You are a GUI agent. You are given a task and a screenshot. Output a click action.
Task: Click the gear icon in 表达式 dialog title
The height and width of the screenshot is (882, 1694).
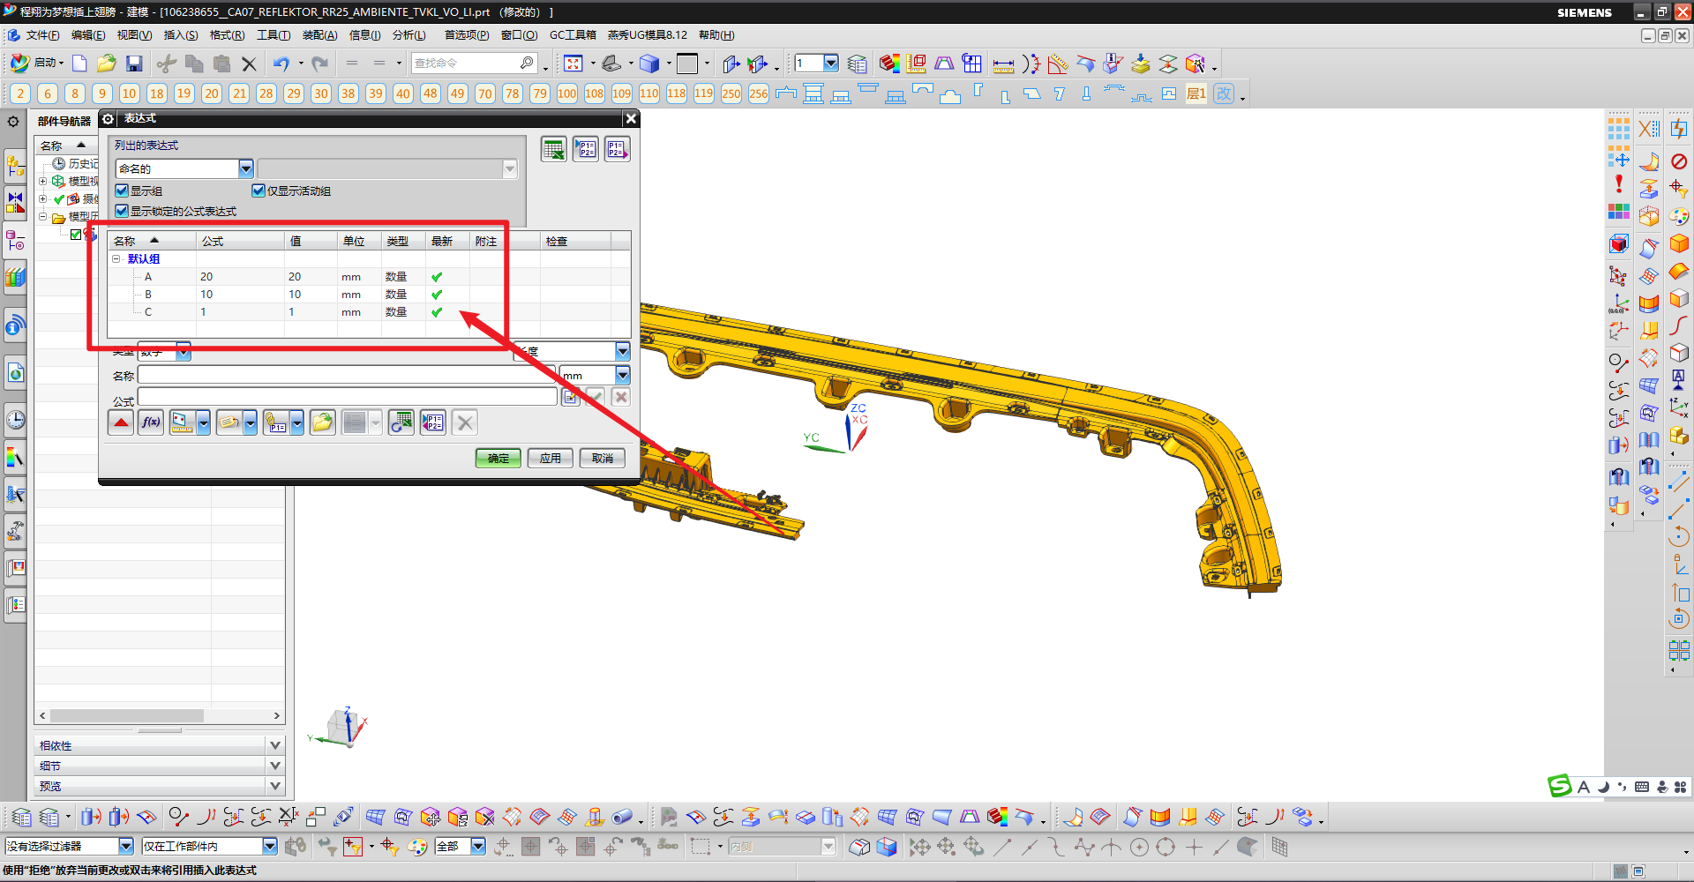pyautogui.click(x=109, y=118)
